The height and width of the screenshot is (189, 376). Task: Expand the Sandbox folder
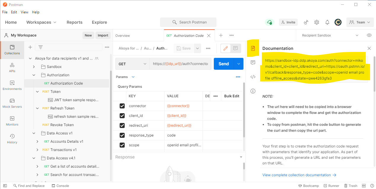tap(34, 67)
